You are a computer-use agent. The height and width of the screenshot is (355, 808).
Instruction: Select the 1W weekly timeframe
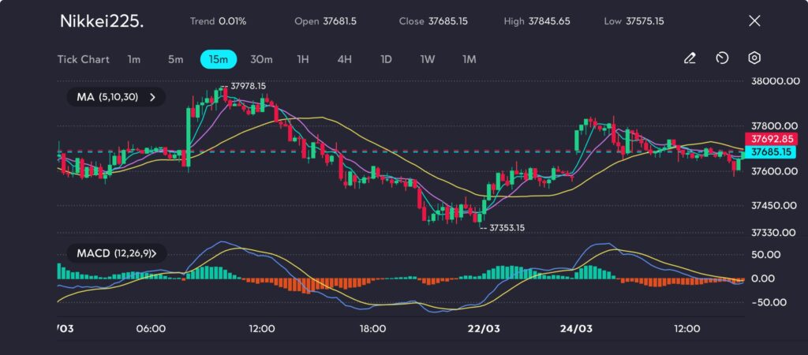(428, 59)
